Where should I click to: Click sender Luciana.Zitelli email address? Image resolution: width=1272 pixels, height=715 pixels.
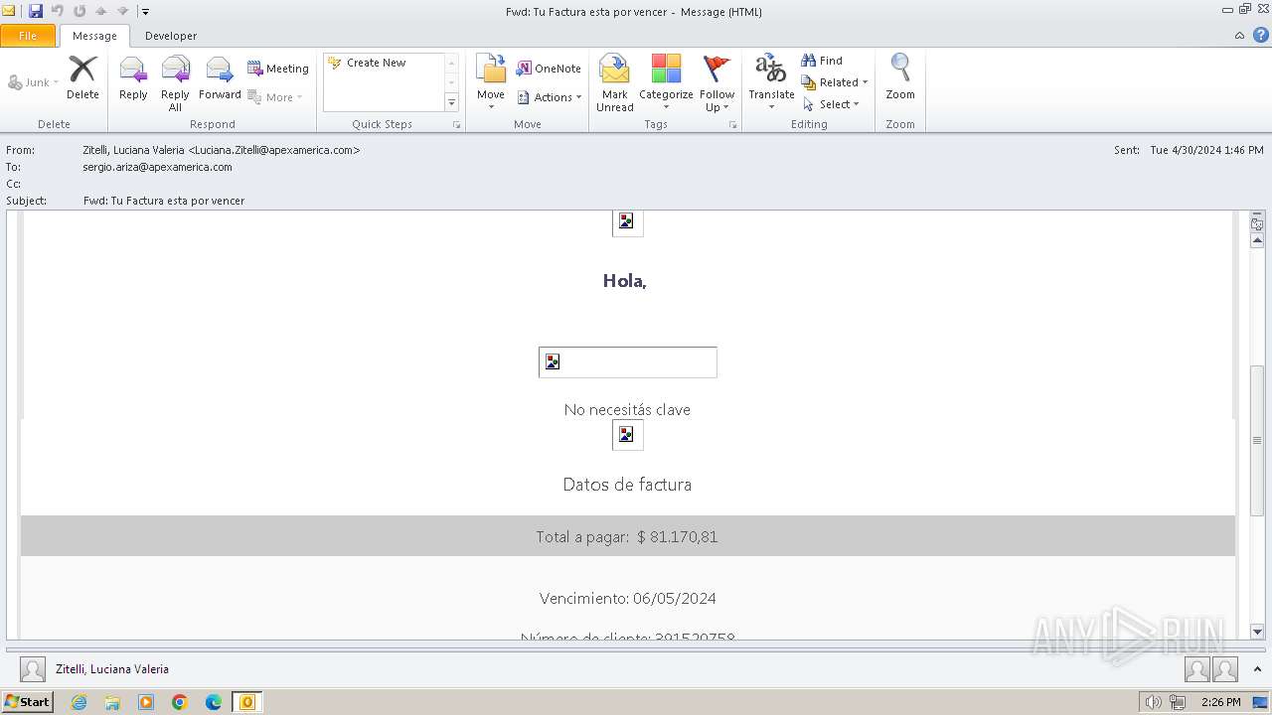tap(274, 150)
